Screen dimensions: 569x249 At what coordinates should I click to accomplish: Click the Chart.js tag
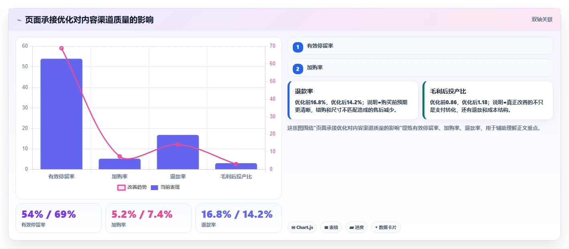click(x=302, y=227)
